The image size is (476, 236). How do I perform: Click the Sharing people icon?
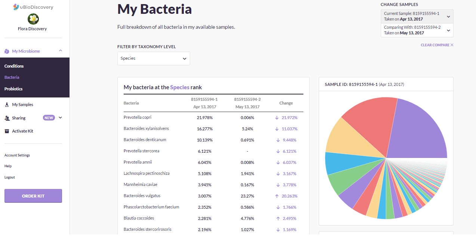click(x=7, y=118)
